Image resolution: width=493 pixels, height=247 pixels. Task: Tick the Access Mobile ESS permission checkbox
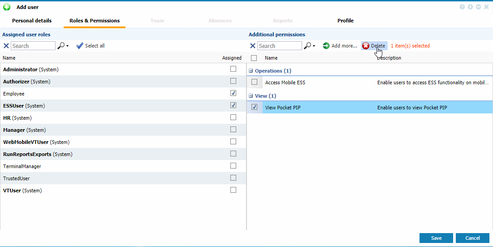254,82
